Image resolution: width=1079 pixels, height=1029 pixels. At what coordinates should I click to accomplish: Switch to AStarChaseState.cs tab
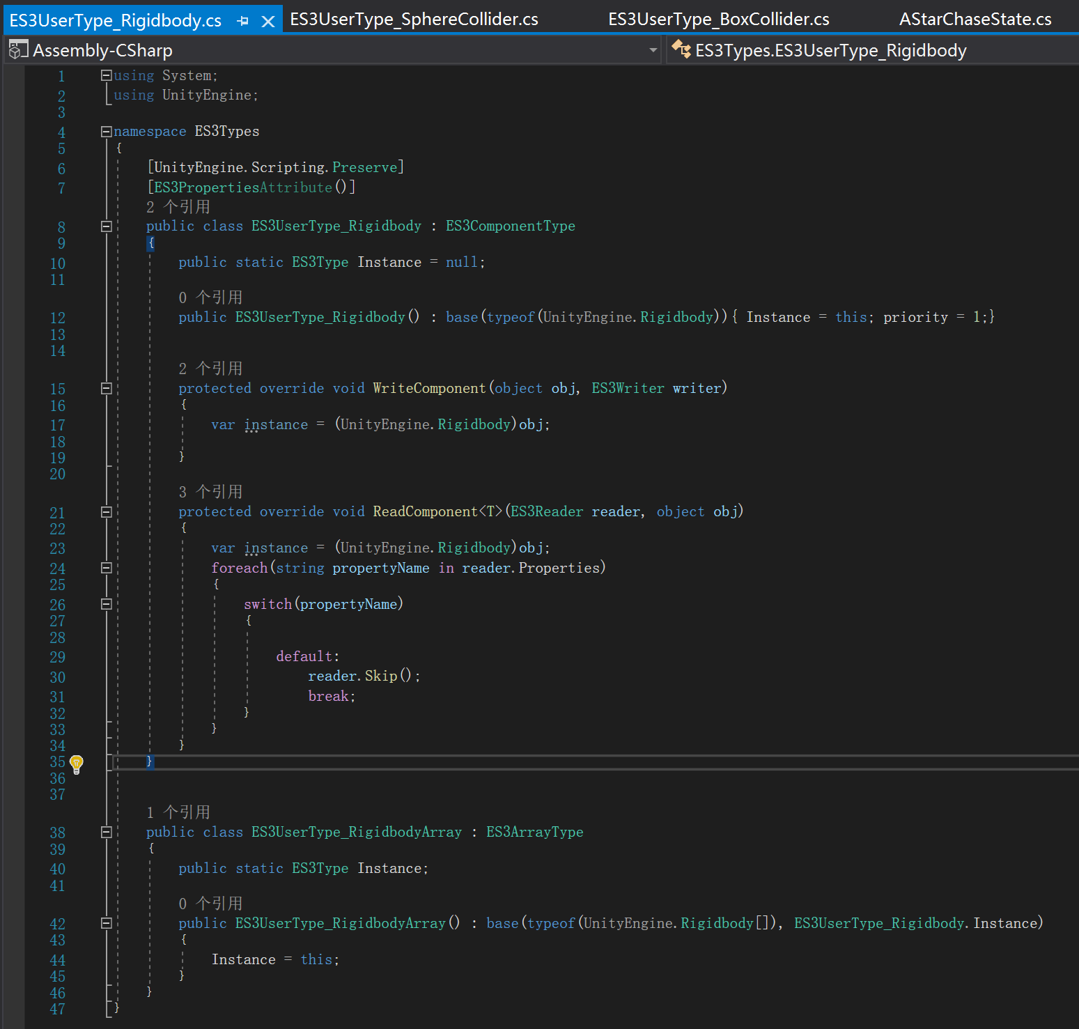[x=975, y=20]
